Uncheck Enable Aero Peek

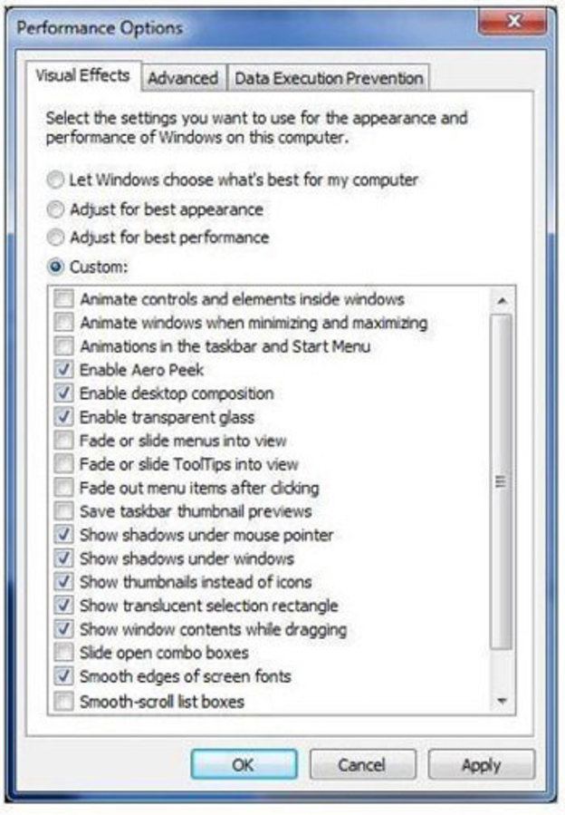click(64, 370)
